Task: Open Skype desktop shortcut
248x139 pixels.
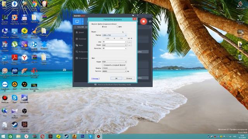Action: click(x=15, y=99)
